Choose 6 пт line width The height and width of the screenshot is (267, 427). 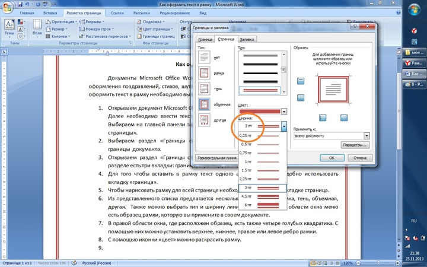click(263, 205)
